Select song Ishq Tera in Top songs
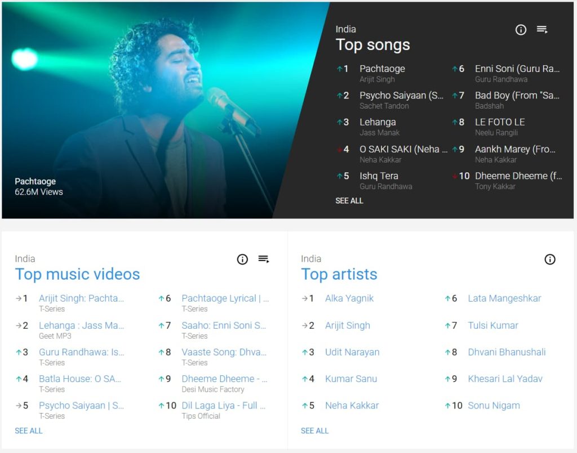This screenshot has height=453, width=577. tap(379, 176)
